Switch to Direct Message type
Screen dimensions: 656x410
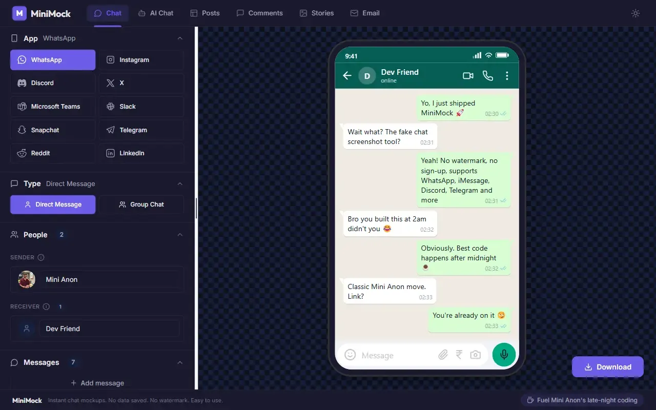(x=53, y=204)
